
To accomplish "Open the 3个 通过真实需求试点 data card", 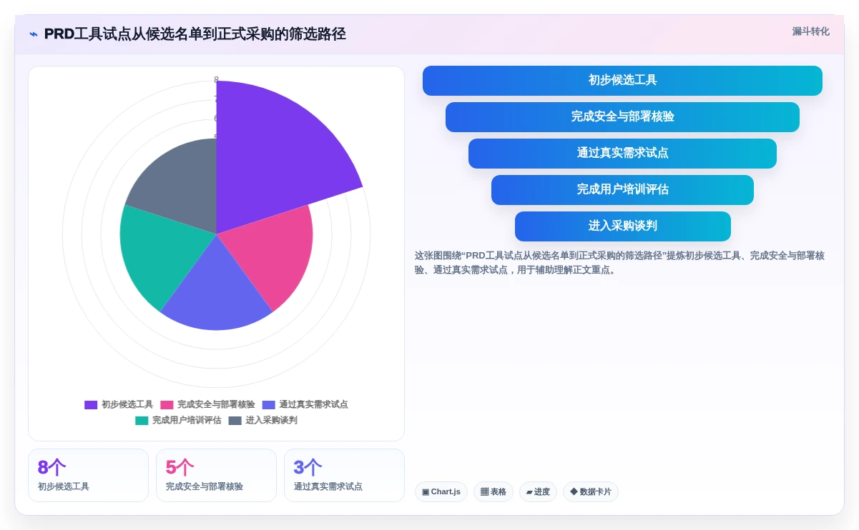I will tap(344, 476).
